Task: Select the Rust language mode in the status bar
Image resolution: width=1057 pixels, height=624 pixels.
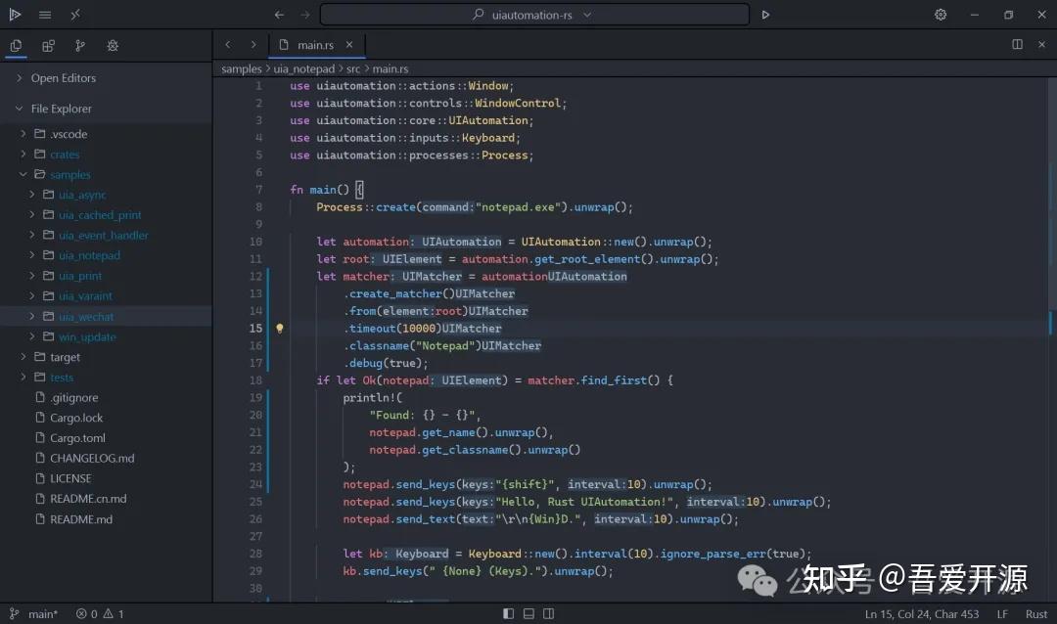Action: pos(1036,614)
